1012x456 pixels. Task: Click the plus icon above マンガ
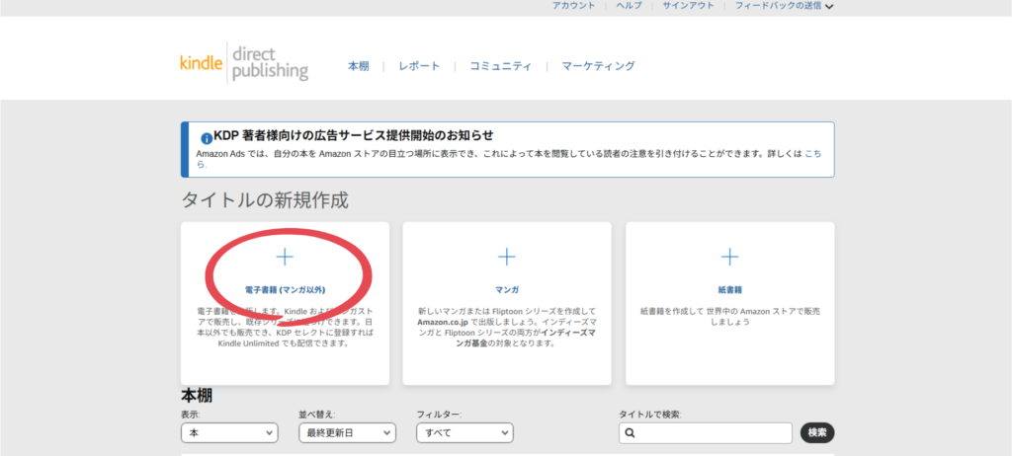[507, 257]
